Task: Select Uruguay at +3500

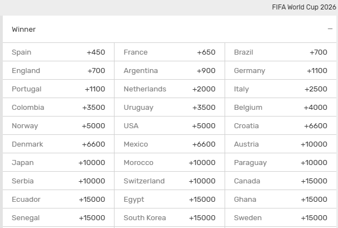Action: click(169, 108)
